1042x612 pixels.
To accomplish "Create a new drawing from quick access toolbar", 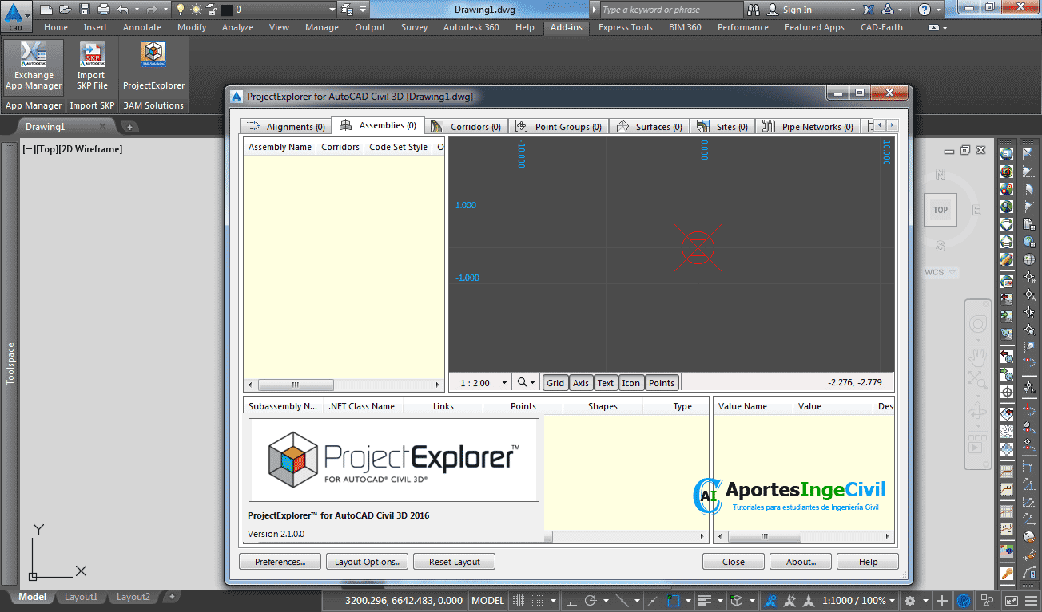I will coord(46,10).
